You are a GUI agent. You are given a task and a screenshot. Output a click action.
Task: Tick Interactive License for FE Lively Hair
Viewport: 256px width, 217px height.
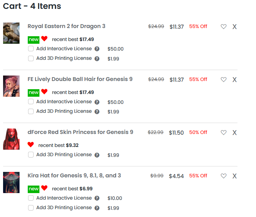[31, 101]
